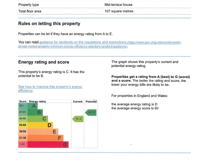Screen dimensions: 198x162
Task: Open the guidance for landlords link
Action: (x=83, y=42)
